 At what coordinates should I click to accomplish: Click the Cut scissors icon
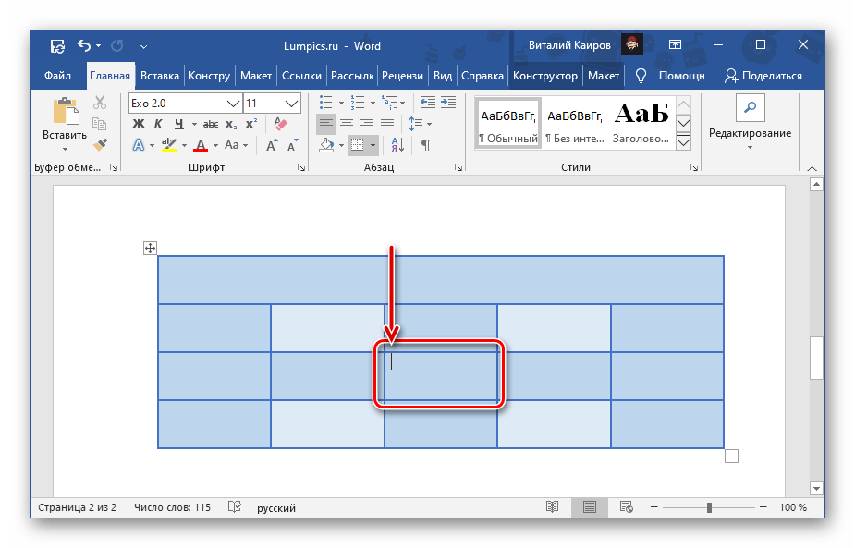[100, 103]
